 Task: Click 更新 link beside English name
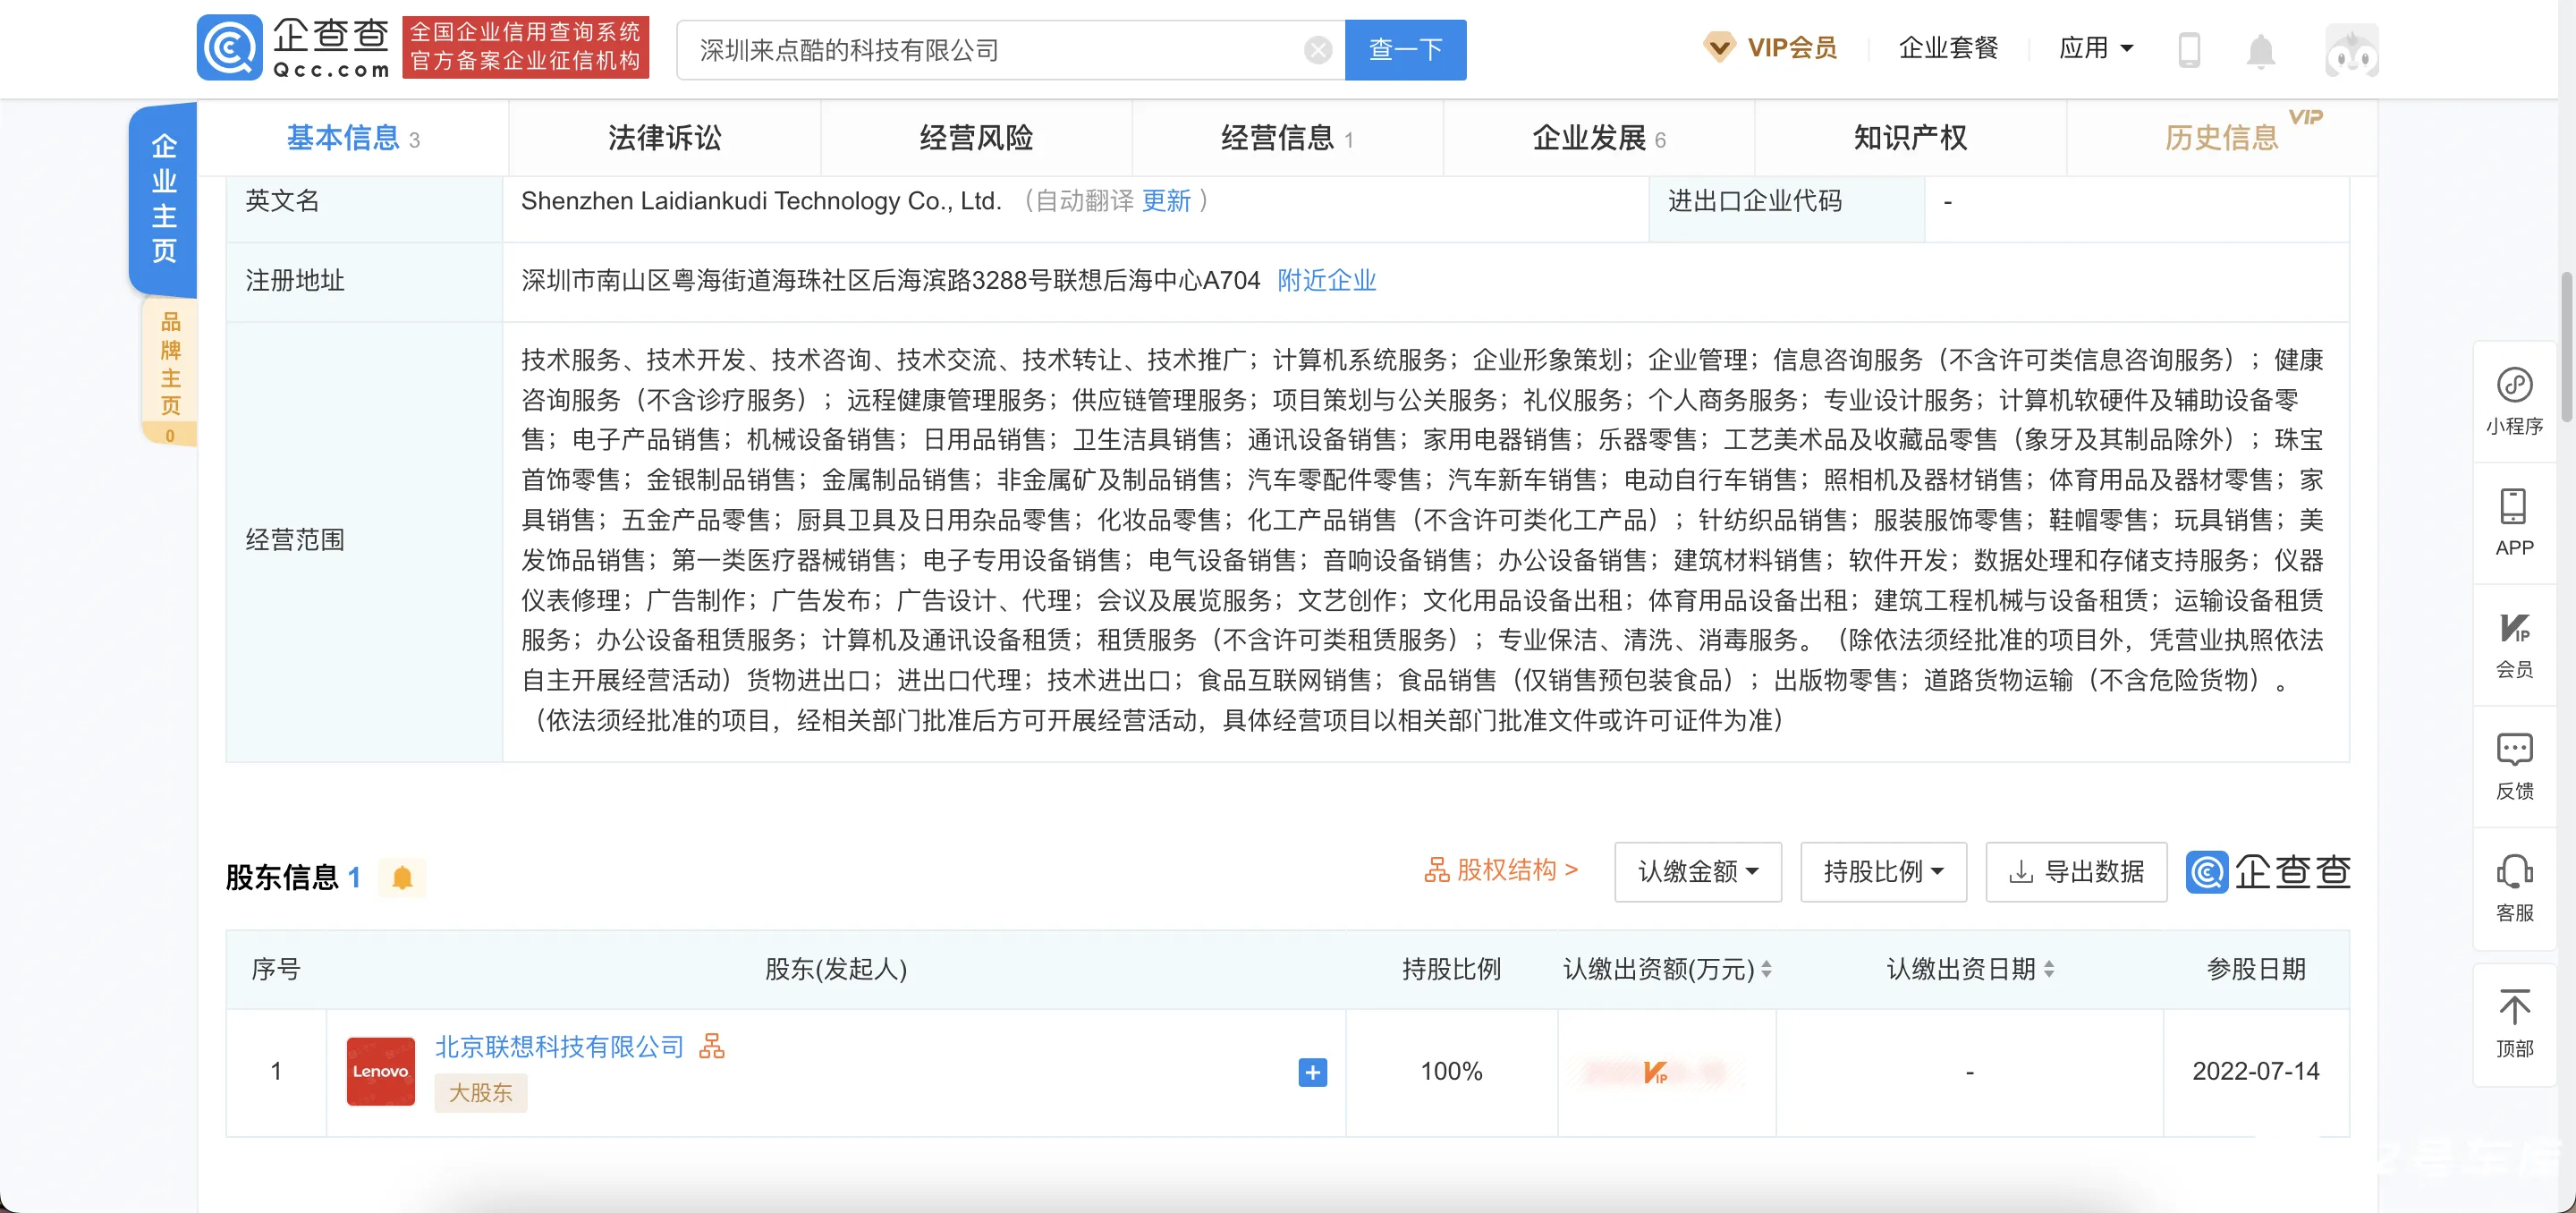click(1166, 201)
